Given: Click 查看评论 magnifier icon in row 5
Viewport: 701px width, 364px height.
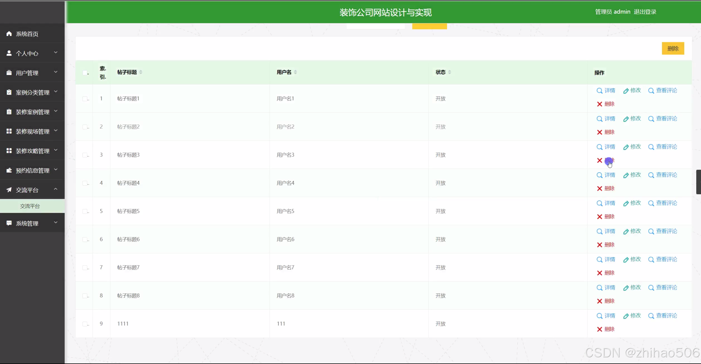Looking at the screenshot, I should coord(651,203).
